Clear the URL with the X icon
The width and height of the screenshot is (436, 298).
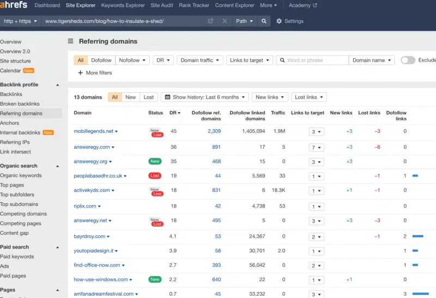(x=225, y=21)
